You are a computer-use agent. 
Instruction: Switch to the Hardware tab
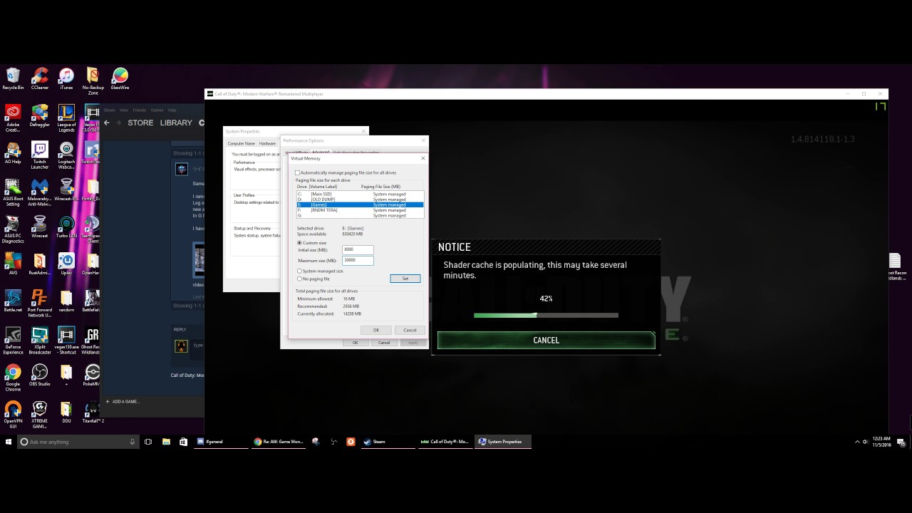pos(267,143)
